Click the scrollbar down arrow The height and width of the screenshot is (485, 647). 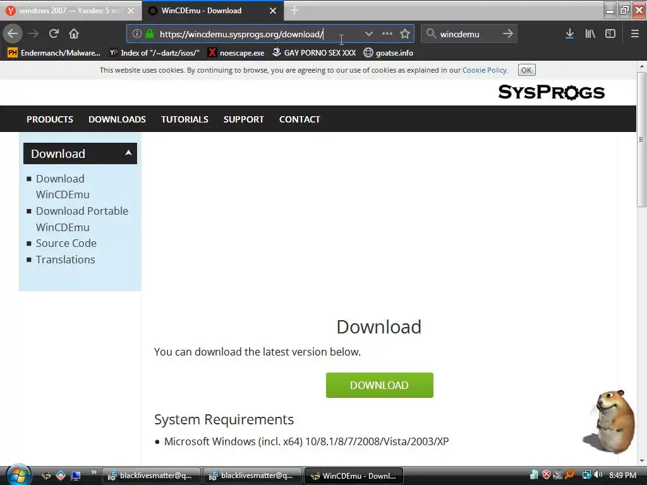[x=641, y=461]
